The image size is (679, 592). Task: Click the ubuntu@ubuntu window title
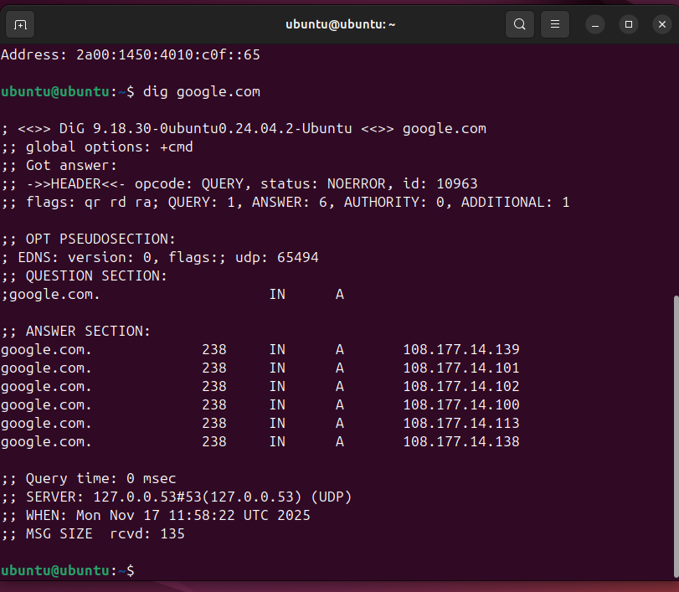(x=340, y=24)
